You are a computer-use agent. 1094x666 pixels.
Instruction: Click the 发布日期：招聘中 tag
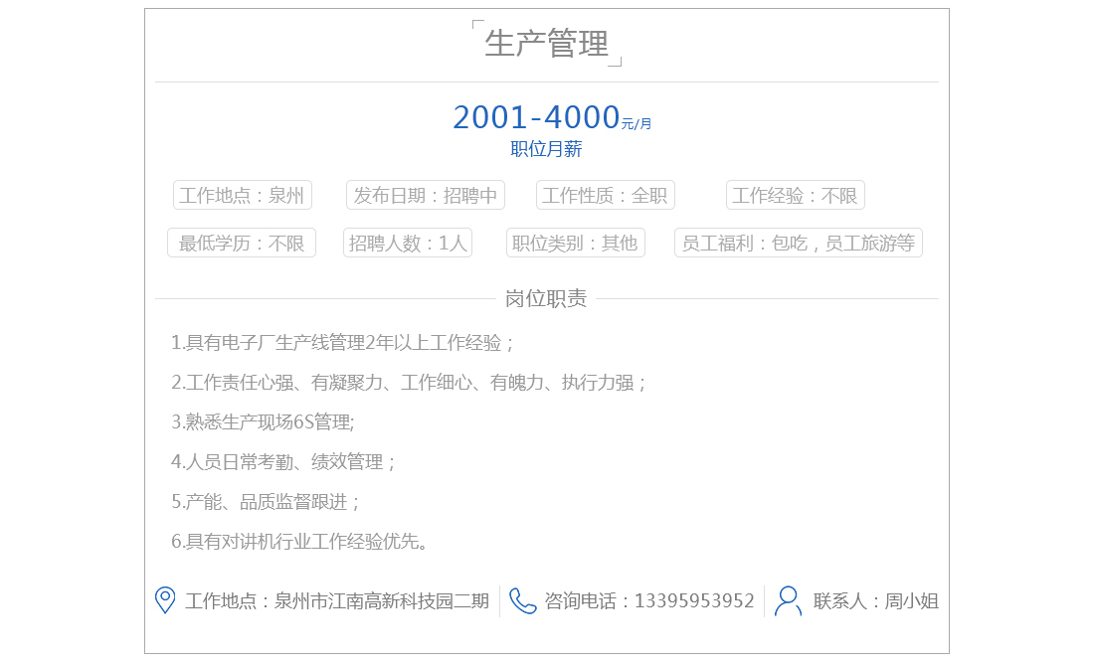(x=426, y=195)
